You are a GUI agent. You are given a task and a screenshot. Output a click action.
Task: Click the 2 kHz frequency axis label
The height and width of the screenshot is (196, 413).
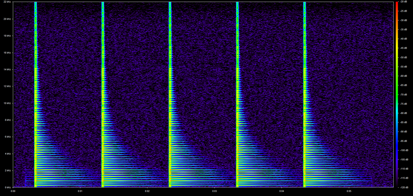[x=8, y=171]
